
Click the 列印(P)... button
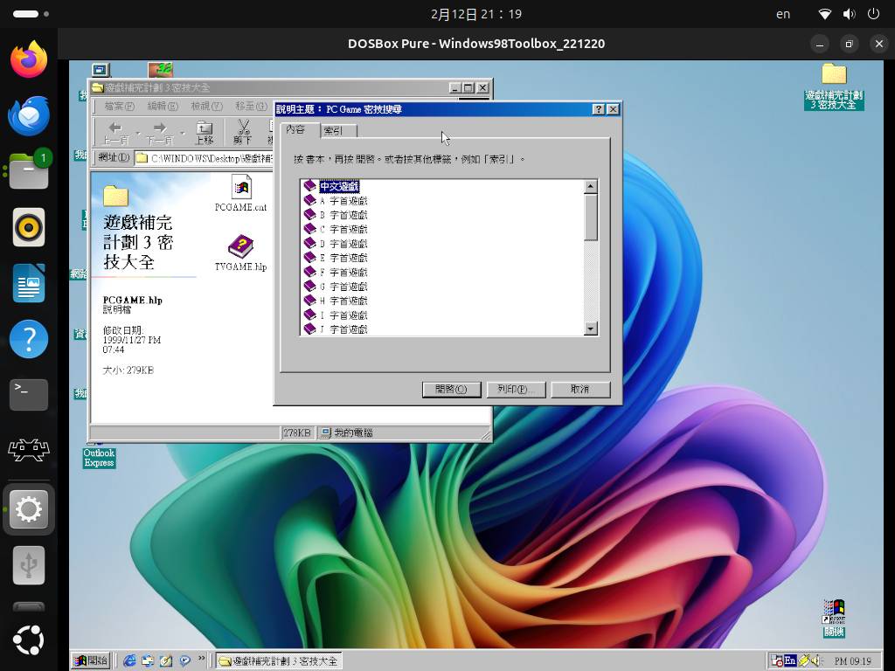pyautogui.click(x=516, y=389)
